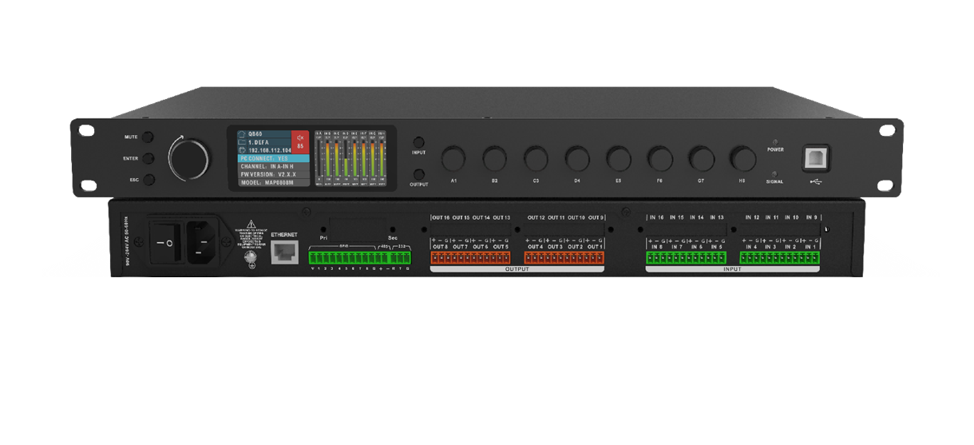Click the 'OUT 16' label

[441, 217]
